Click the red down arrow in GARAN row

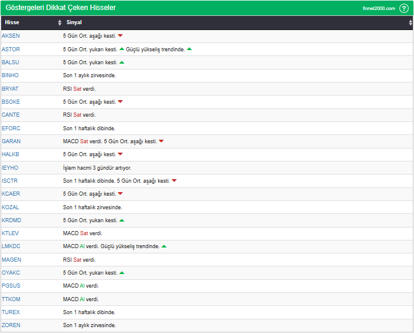point(161,141)
